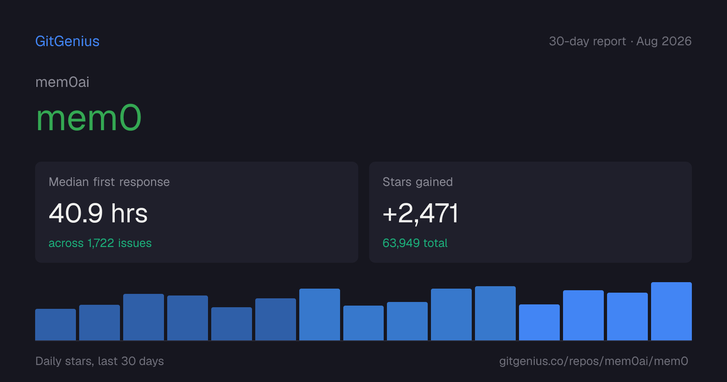Select the "40.9 hrs" value
The height and width of the screenshot is (382, 727).
[x=98, y=213]
